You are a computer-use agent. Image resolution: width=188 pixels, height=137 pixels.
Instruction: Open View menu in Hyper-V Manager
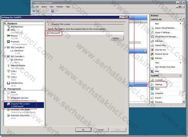point(52,7)
